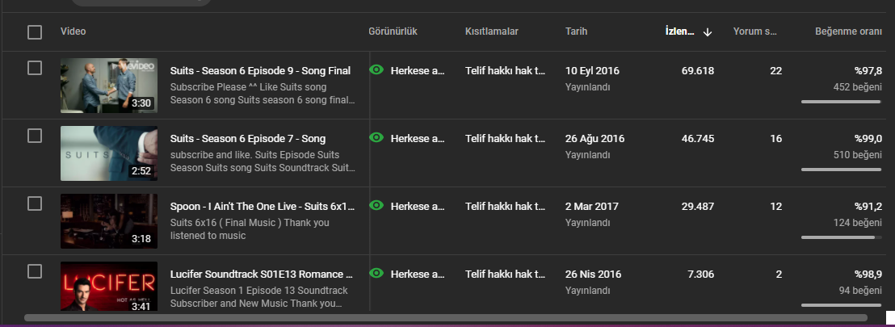
Task: Tick the select-all checkbox in the header
Action: click(35, 32)
